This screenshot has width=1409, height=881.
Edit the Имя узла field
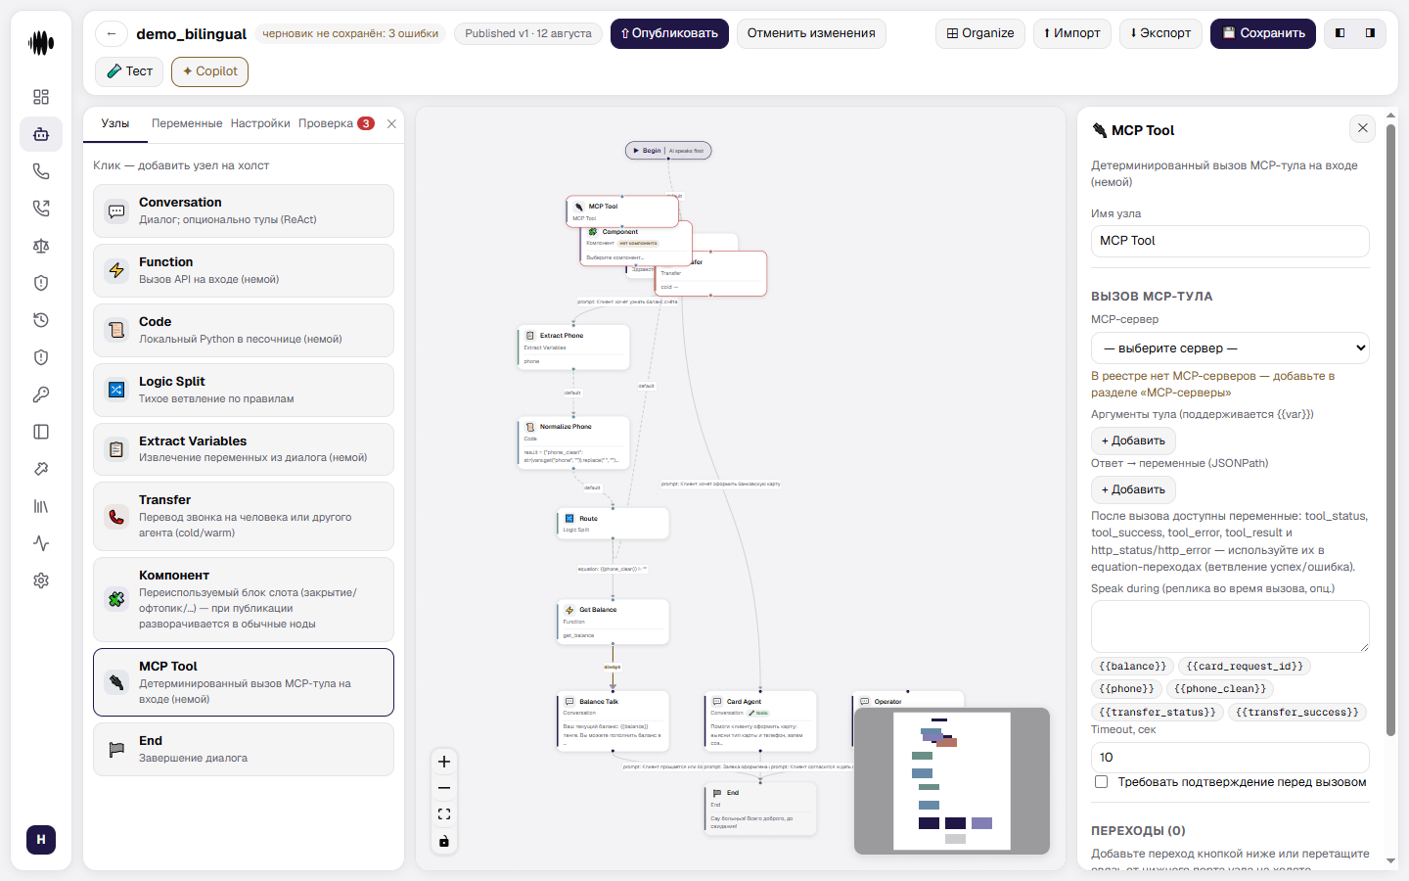point(1230,241)
